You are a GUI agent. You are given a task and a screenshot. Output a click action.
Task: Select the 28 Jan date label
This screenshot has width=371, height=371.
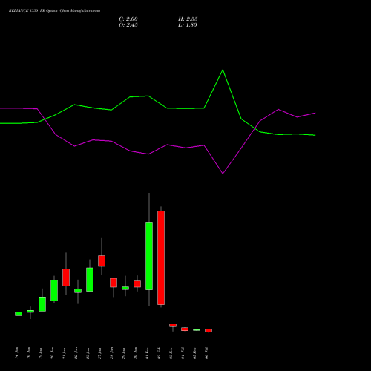point(111,352)
